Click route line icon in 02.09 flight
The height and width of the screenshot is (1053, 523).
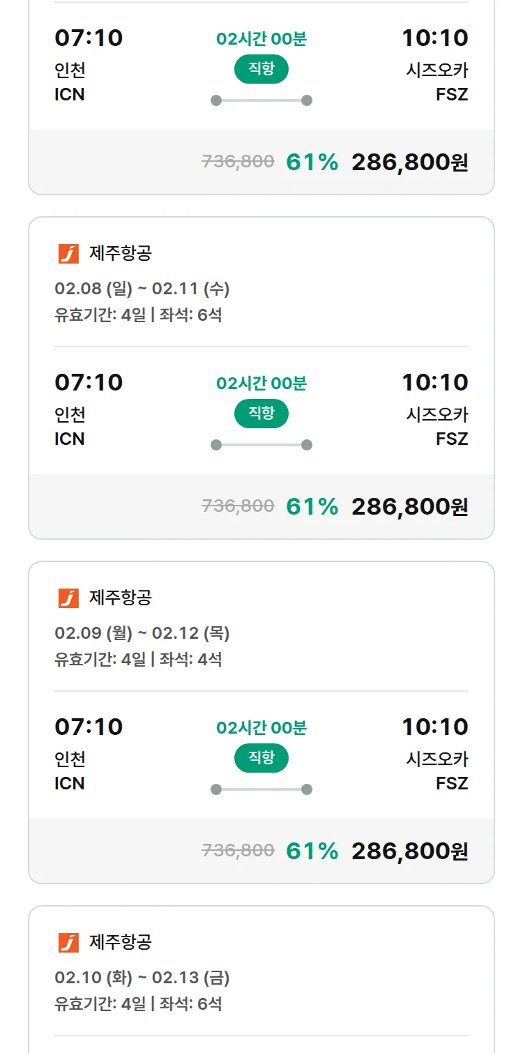(261, 789)
